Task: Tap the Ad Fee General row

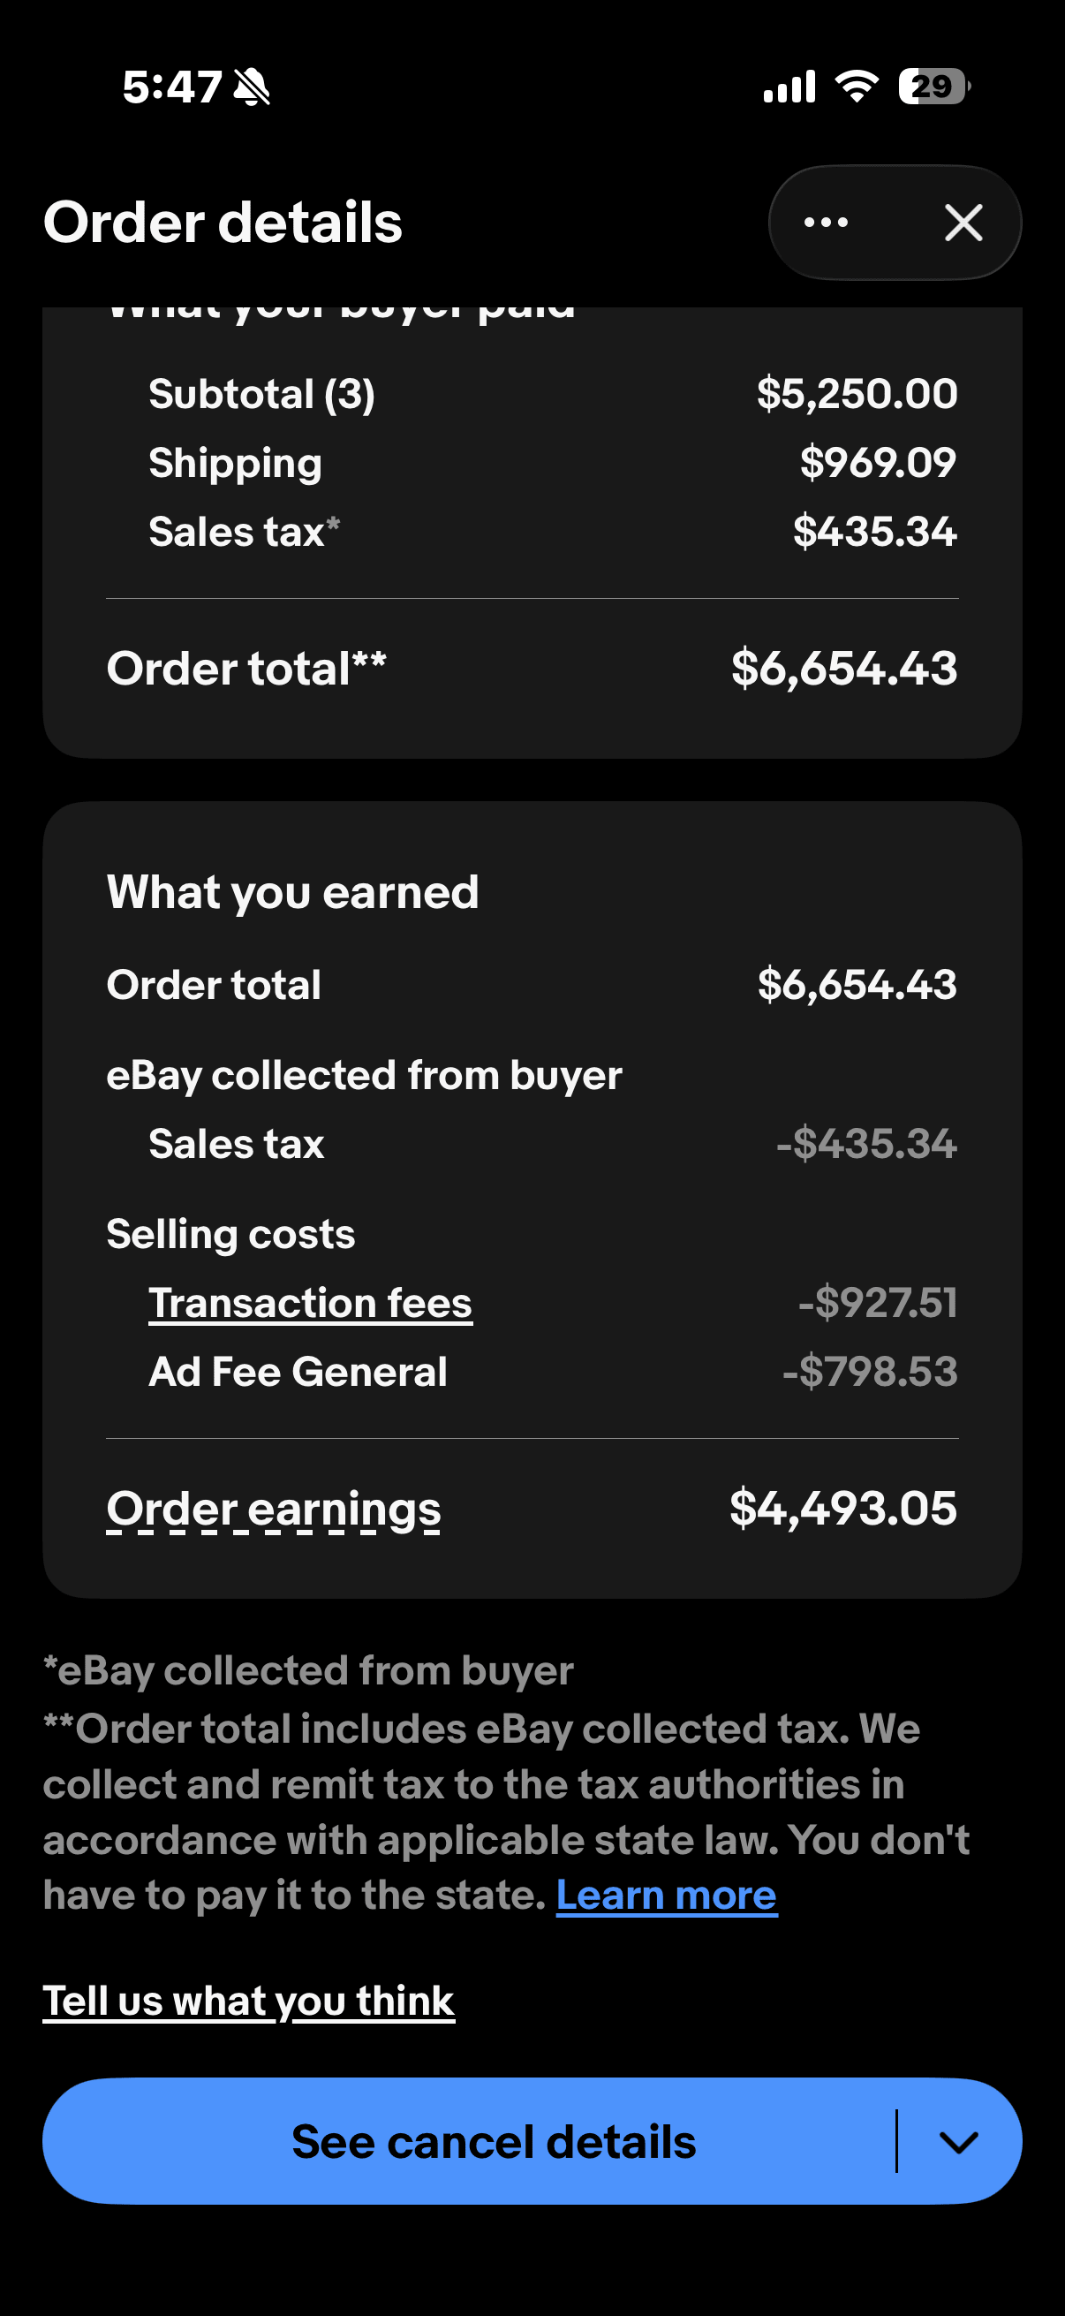Action: pyautogui.click(x=532, y=1372)
